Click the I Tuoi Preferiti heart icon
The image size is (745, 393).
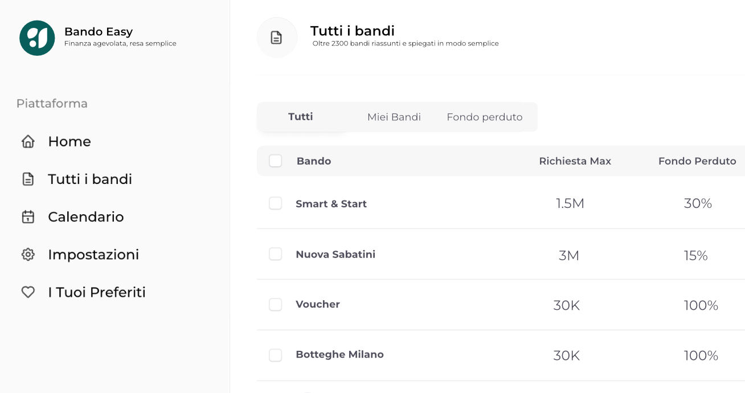pos(28,292)
